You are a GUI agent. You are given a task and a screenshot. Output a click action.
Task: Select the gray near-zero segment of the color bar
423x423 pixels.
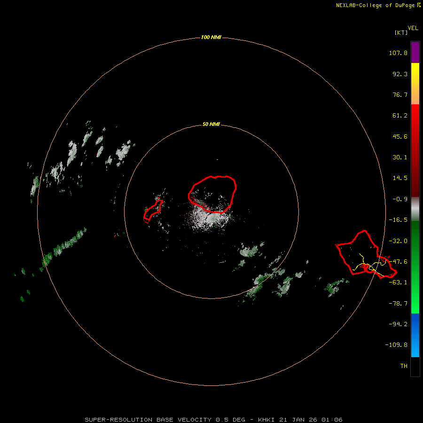(415, 209)
